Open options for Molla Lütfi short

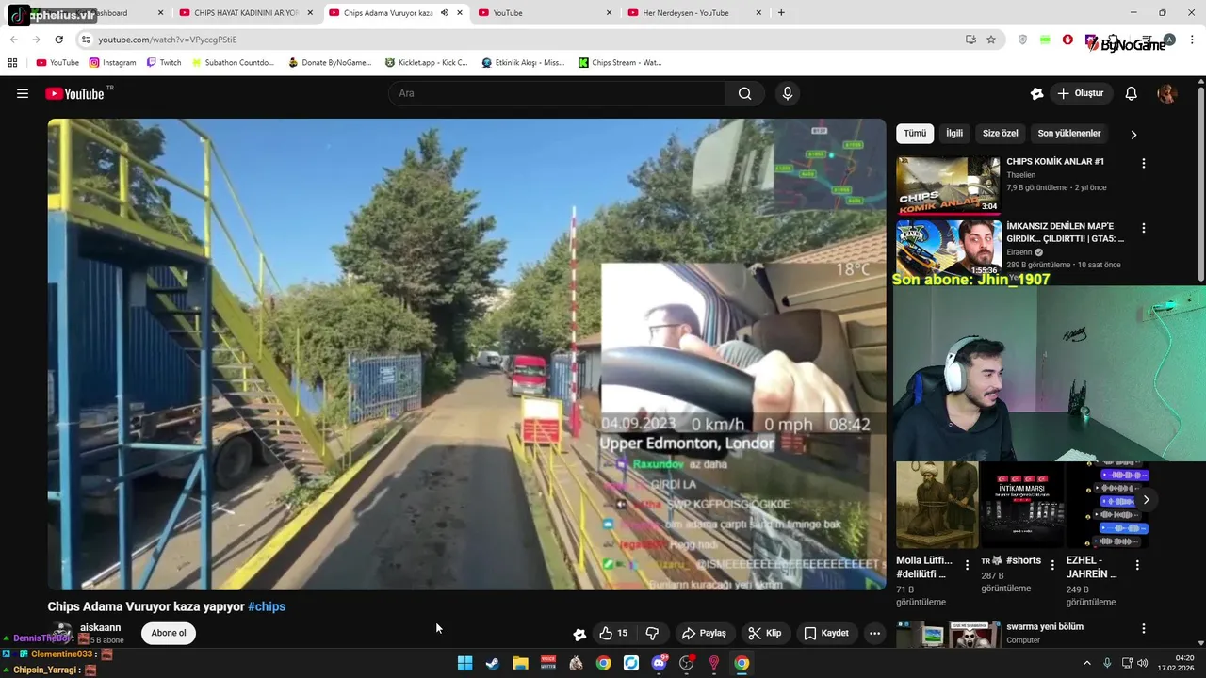[x=967, y=565]
